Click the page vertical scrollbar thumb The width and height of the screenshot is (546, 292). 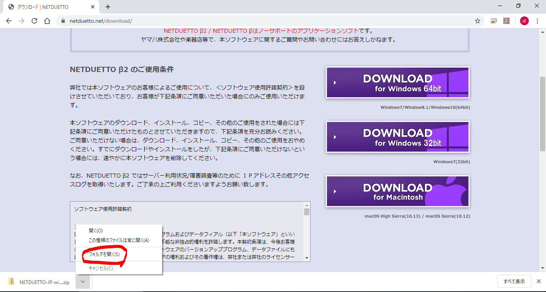(x=542, y=114)
